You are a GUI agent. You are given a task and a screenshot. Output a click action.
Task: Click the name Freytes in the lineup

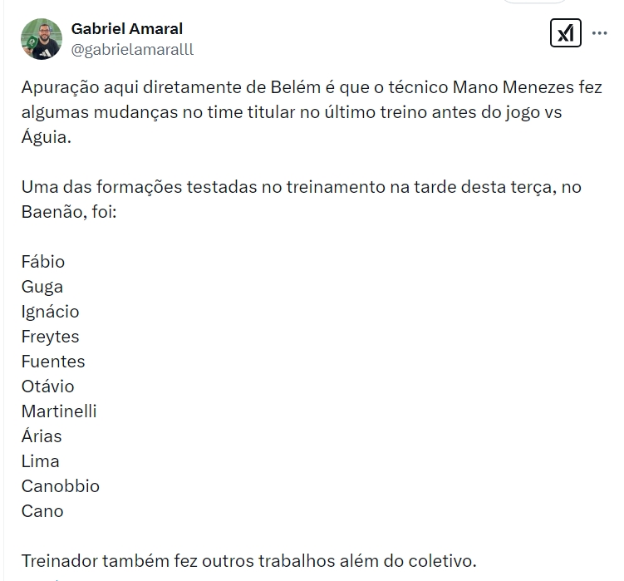coord(50,337)
